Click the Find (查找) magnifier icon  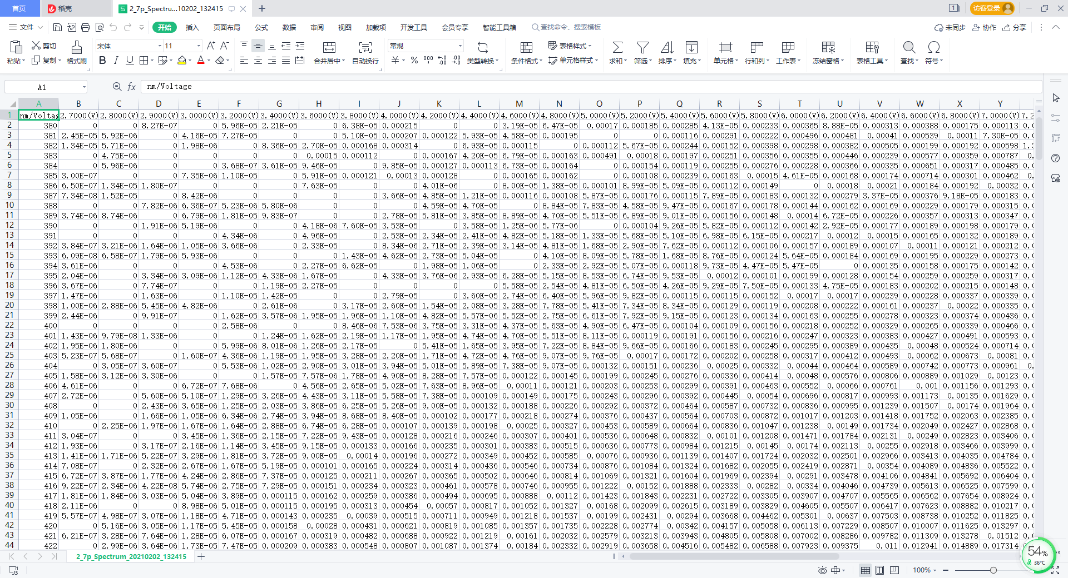(x=909, y=47)
